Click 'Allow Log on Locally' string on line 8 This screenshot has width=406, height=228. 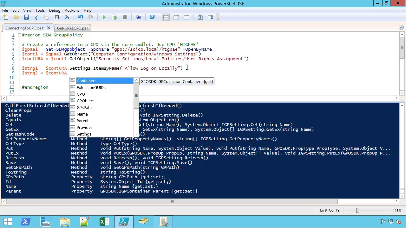click(x=151, y=68)
